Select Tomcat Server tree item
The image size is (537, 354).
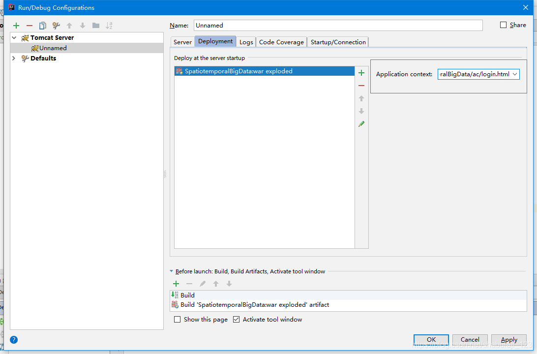[87, 38]
